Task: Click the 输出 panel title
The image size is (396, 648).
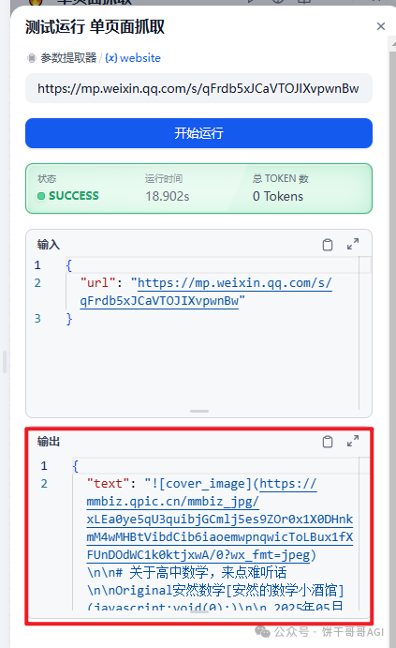Action: (x=49, y=442)
